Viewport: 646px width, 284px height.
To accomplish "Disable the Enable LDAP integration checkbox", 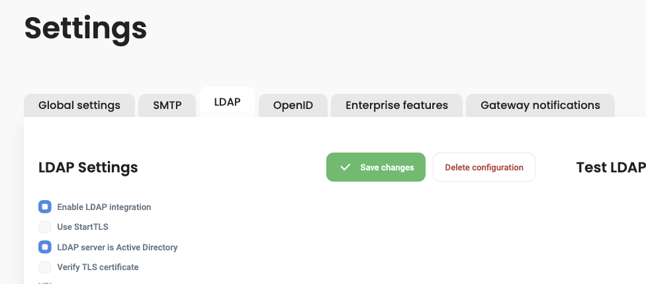I will 45,207.
